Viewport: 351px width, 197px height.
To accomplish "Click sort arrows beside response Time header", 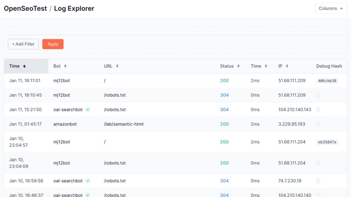I will pos(266,66).
